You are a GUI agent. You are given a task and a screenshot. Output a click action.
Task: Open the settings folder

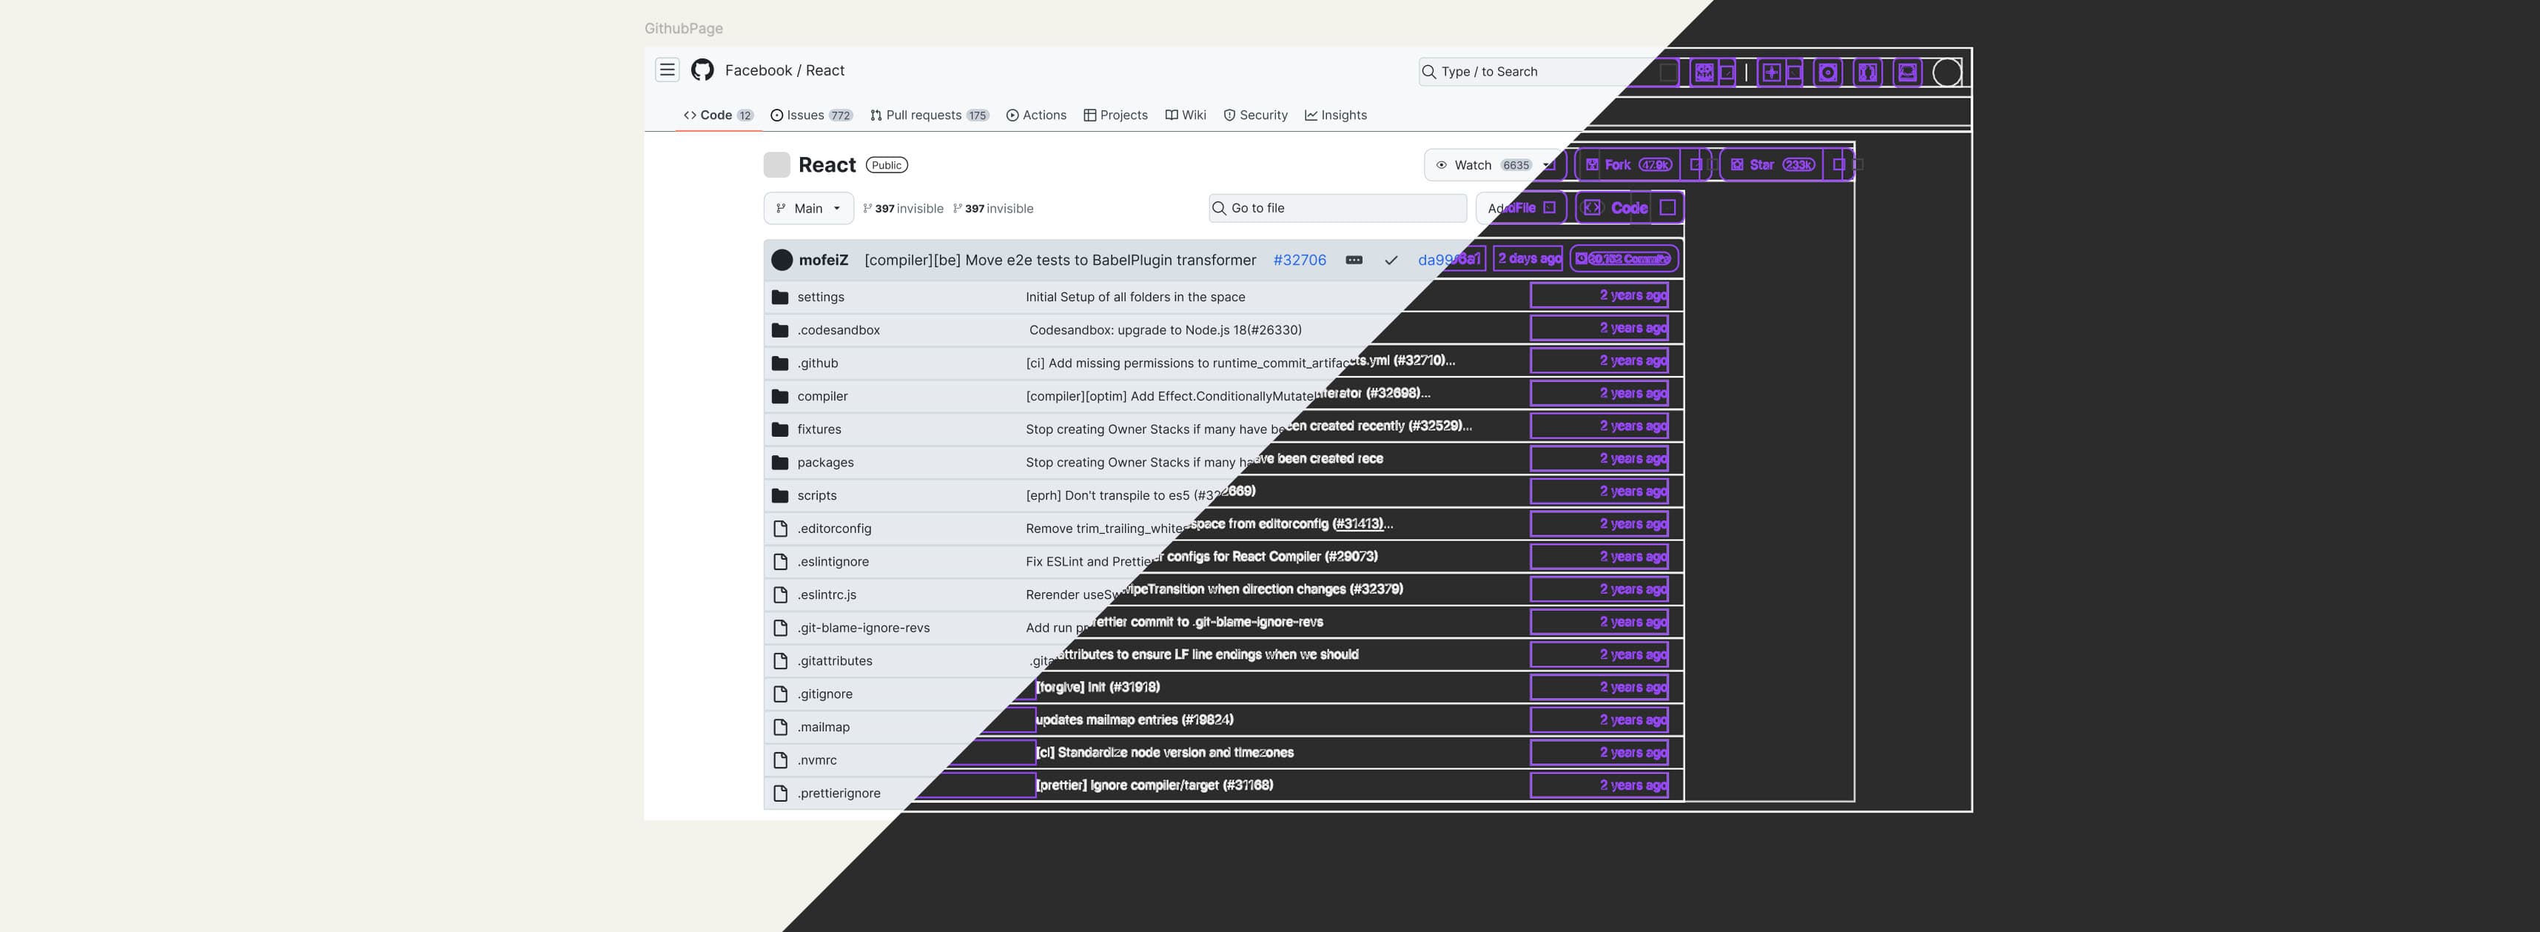[x=820, y=297]
